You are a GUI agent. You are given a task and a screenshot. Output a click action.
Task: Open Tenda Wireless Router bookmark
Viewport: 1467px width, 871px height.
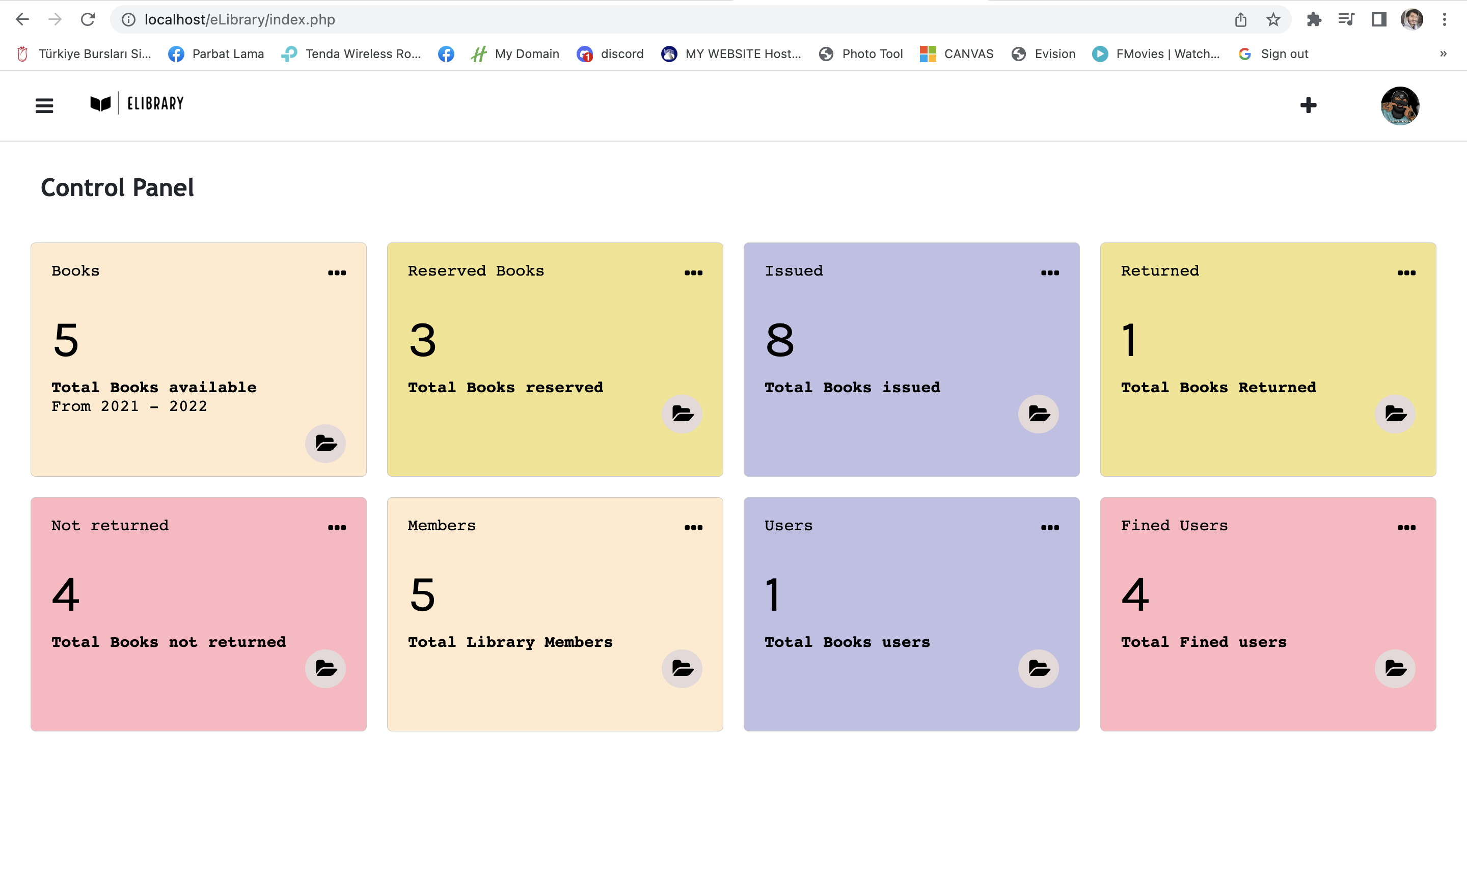pos(351,54)
